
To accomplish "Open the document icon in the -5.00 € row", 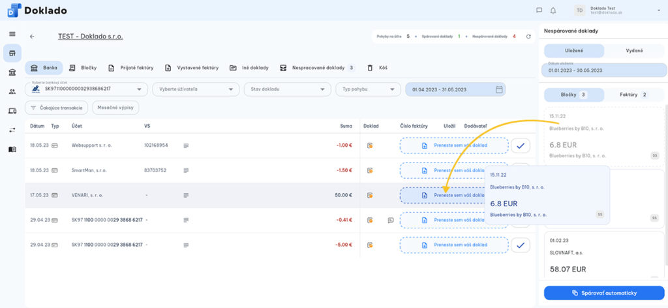I will (x=371, y=245).
